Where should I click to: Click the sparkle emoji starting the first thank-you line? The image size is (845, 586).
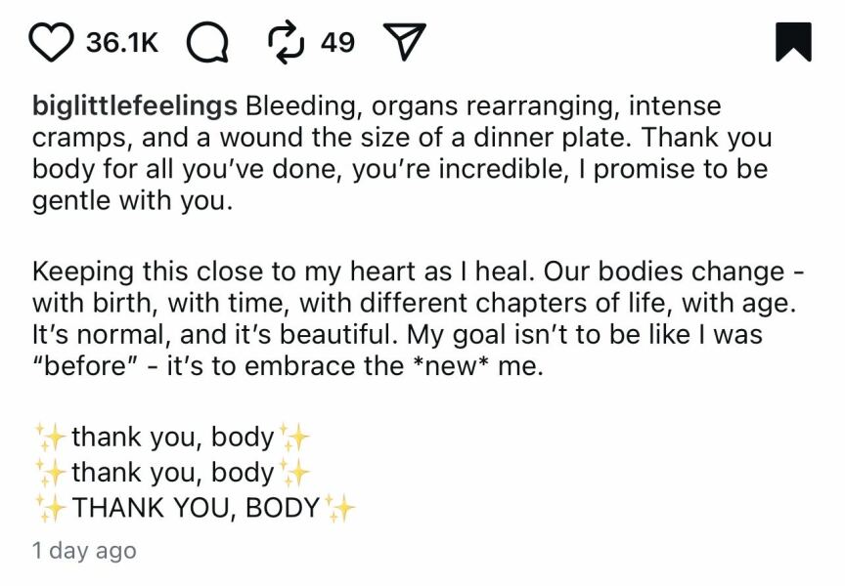click(x=49, y=436)
